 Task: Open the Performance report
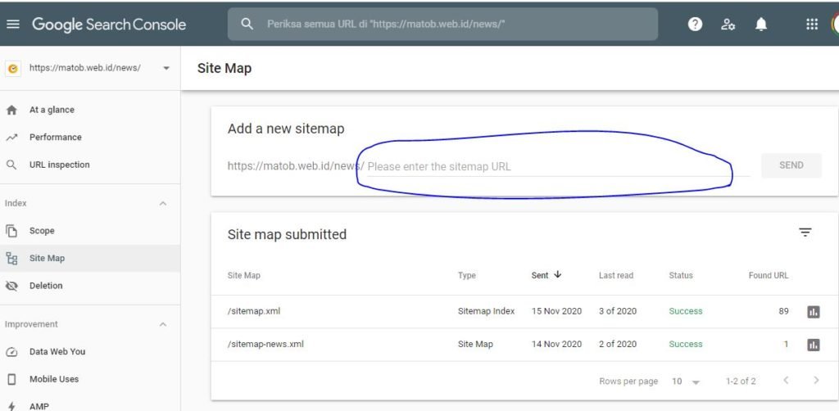[56, 138]
